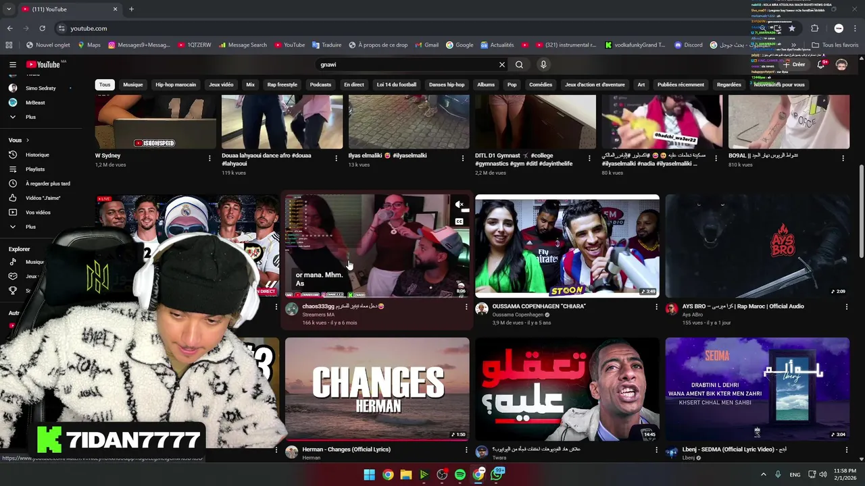Image resolution: width=865 pixels, height=486 pixels.
Task: Open Tous les favoris folder
Action: point(835,45)
